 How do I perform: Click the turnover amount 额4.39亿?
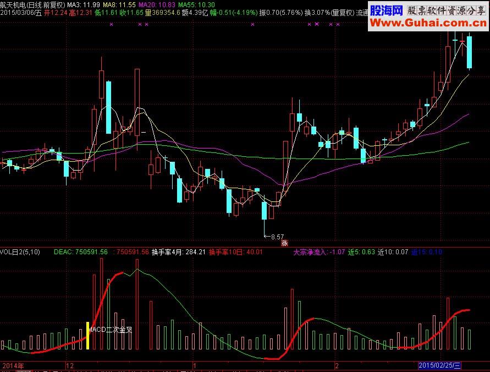pyautogui.click(x=195, y=13)
